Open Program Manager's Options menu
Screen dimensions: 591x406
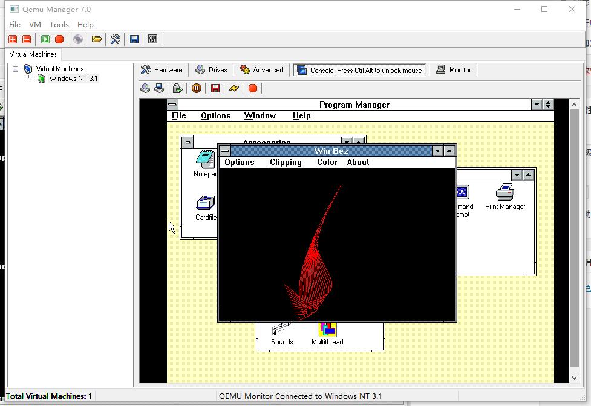(x=215, y=115)
